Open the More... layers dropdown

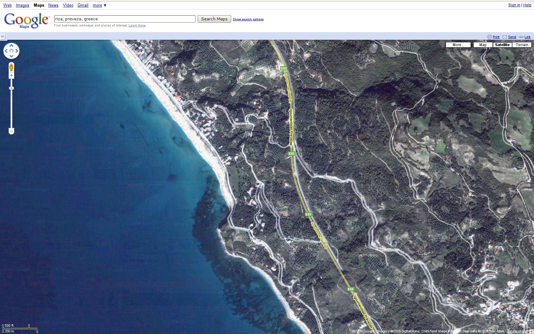coord(458,45)
